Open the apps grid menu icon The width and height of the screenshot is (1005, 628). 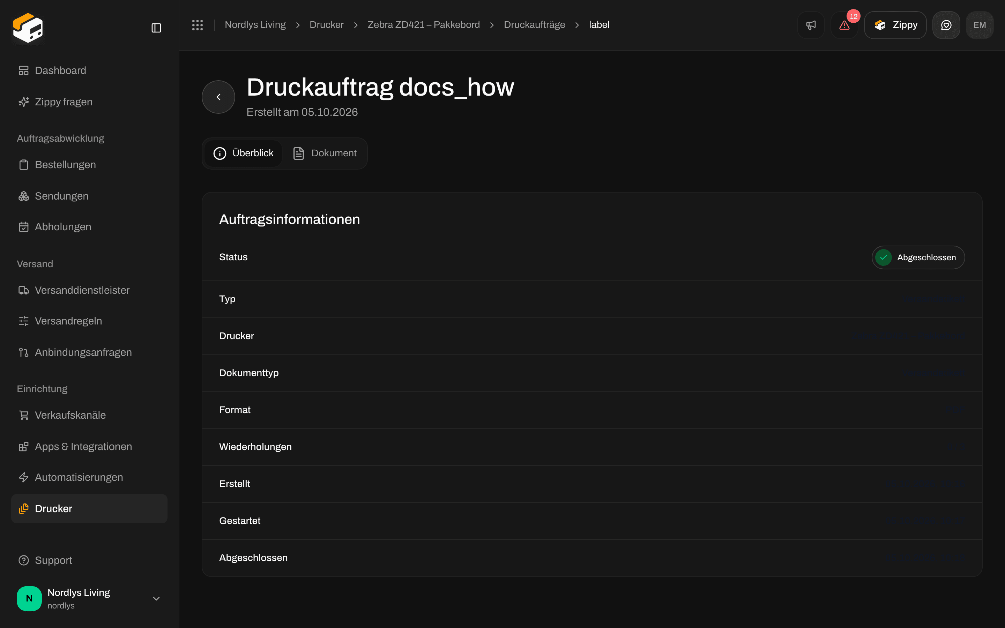(197, 25)
